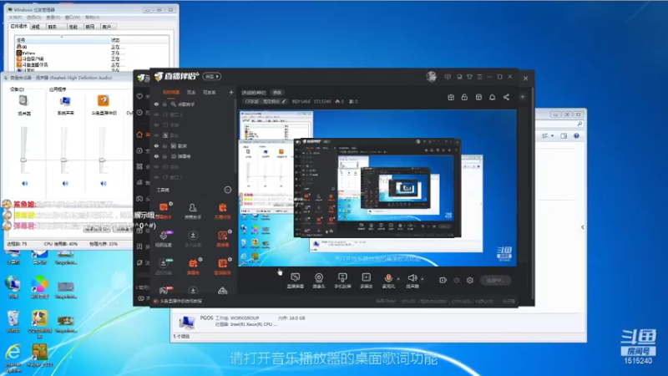Screen dimensions: 668x376
Task: Open Help menu in Task Manager
Action: point(92,18)
